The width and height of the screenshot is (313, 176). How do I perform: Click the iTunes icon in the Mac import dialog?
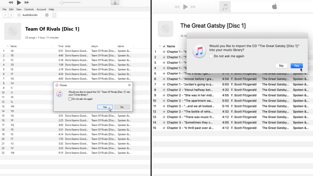click(x=199, y=51)
